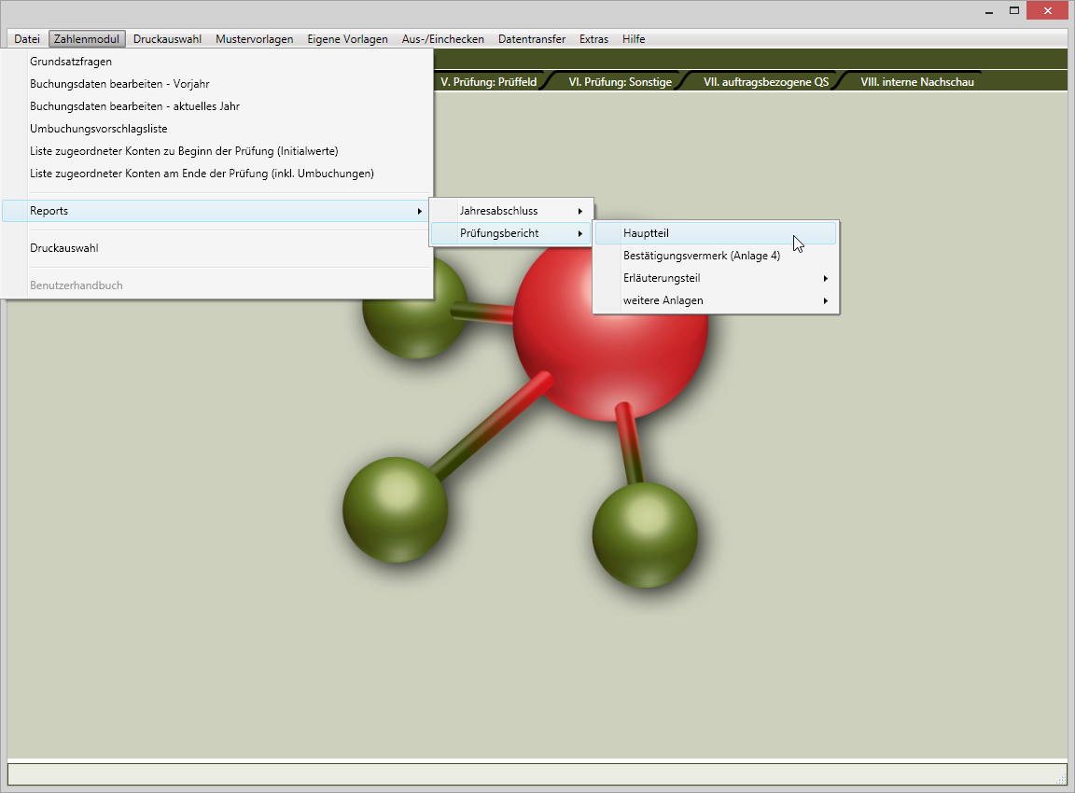The width and height of the screenshot is (1075, 793).
Task: Expand the weitere Anlagen submenu
Action: click(663, 300)
